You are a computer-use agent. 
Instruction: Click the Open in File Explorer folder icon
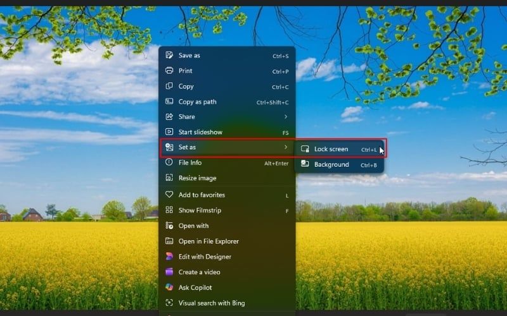coord(169,241)
